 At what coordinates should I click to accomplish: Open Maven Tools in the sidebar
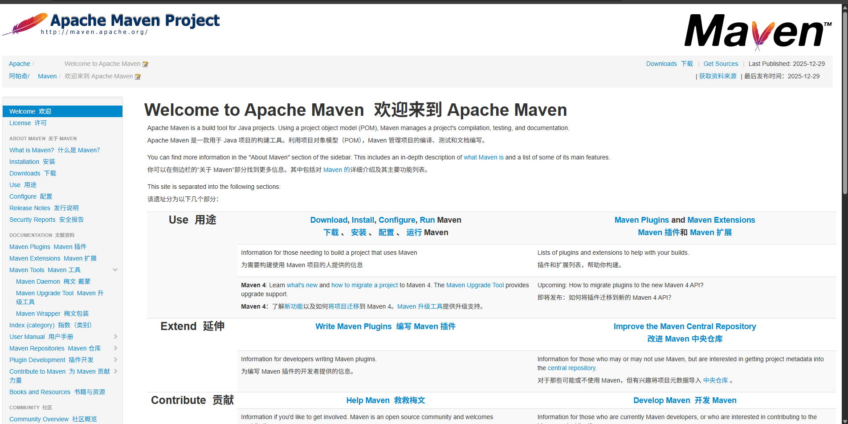[45, 270]
